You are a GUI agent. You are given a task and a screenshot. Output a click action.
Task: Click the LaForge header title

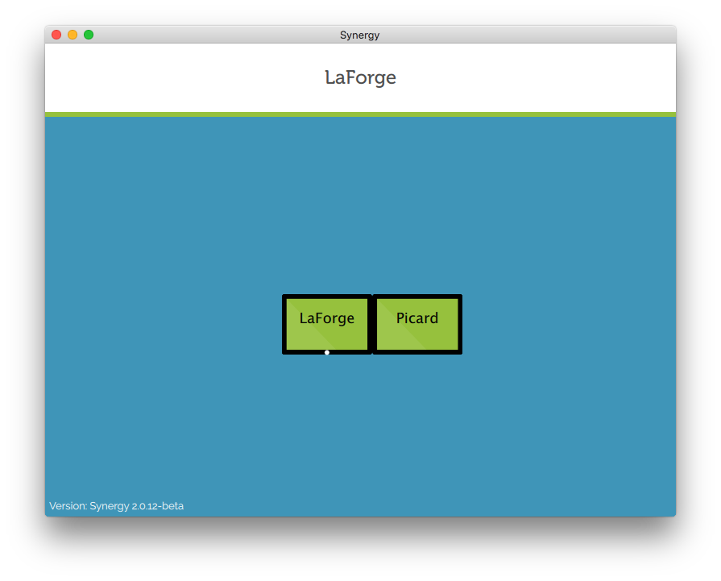tap(360, 77)
